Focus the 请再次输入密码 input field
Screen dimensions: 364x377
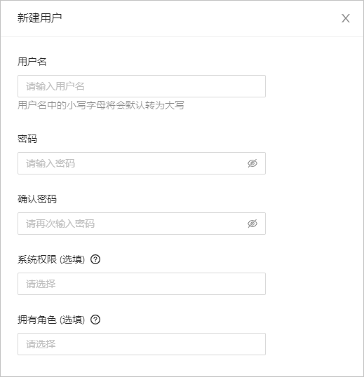(142, 224)
